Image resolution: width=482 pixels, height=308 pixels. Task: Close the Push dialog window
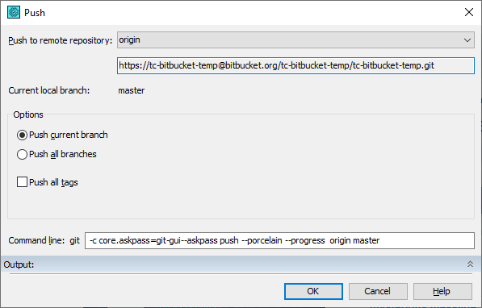click(x=469, y=13)
